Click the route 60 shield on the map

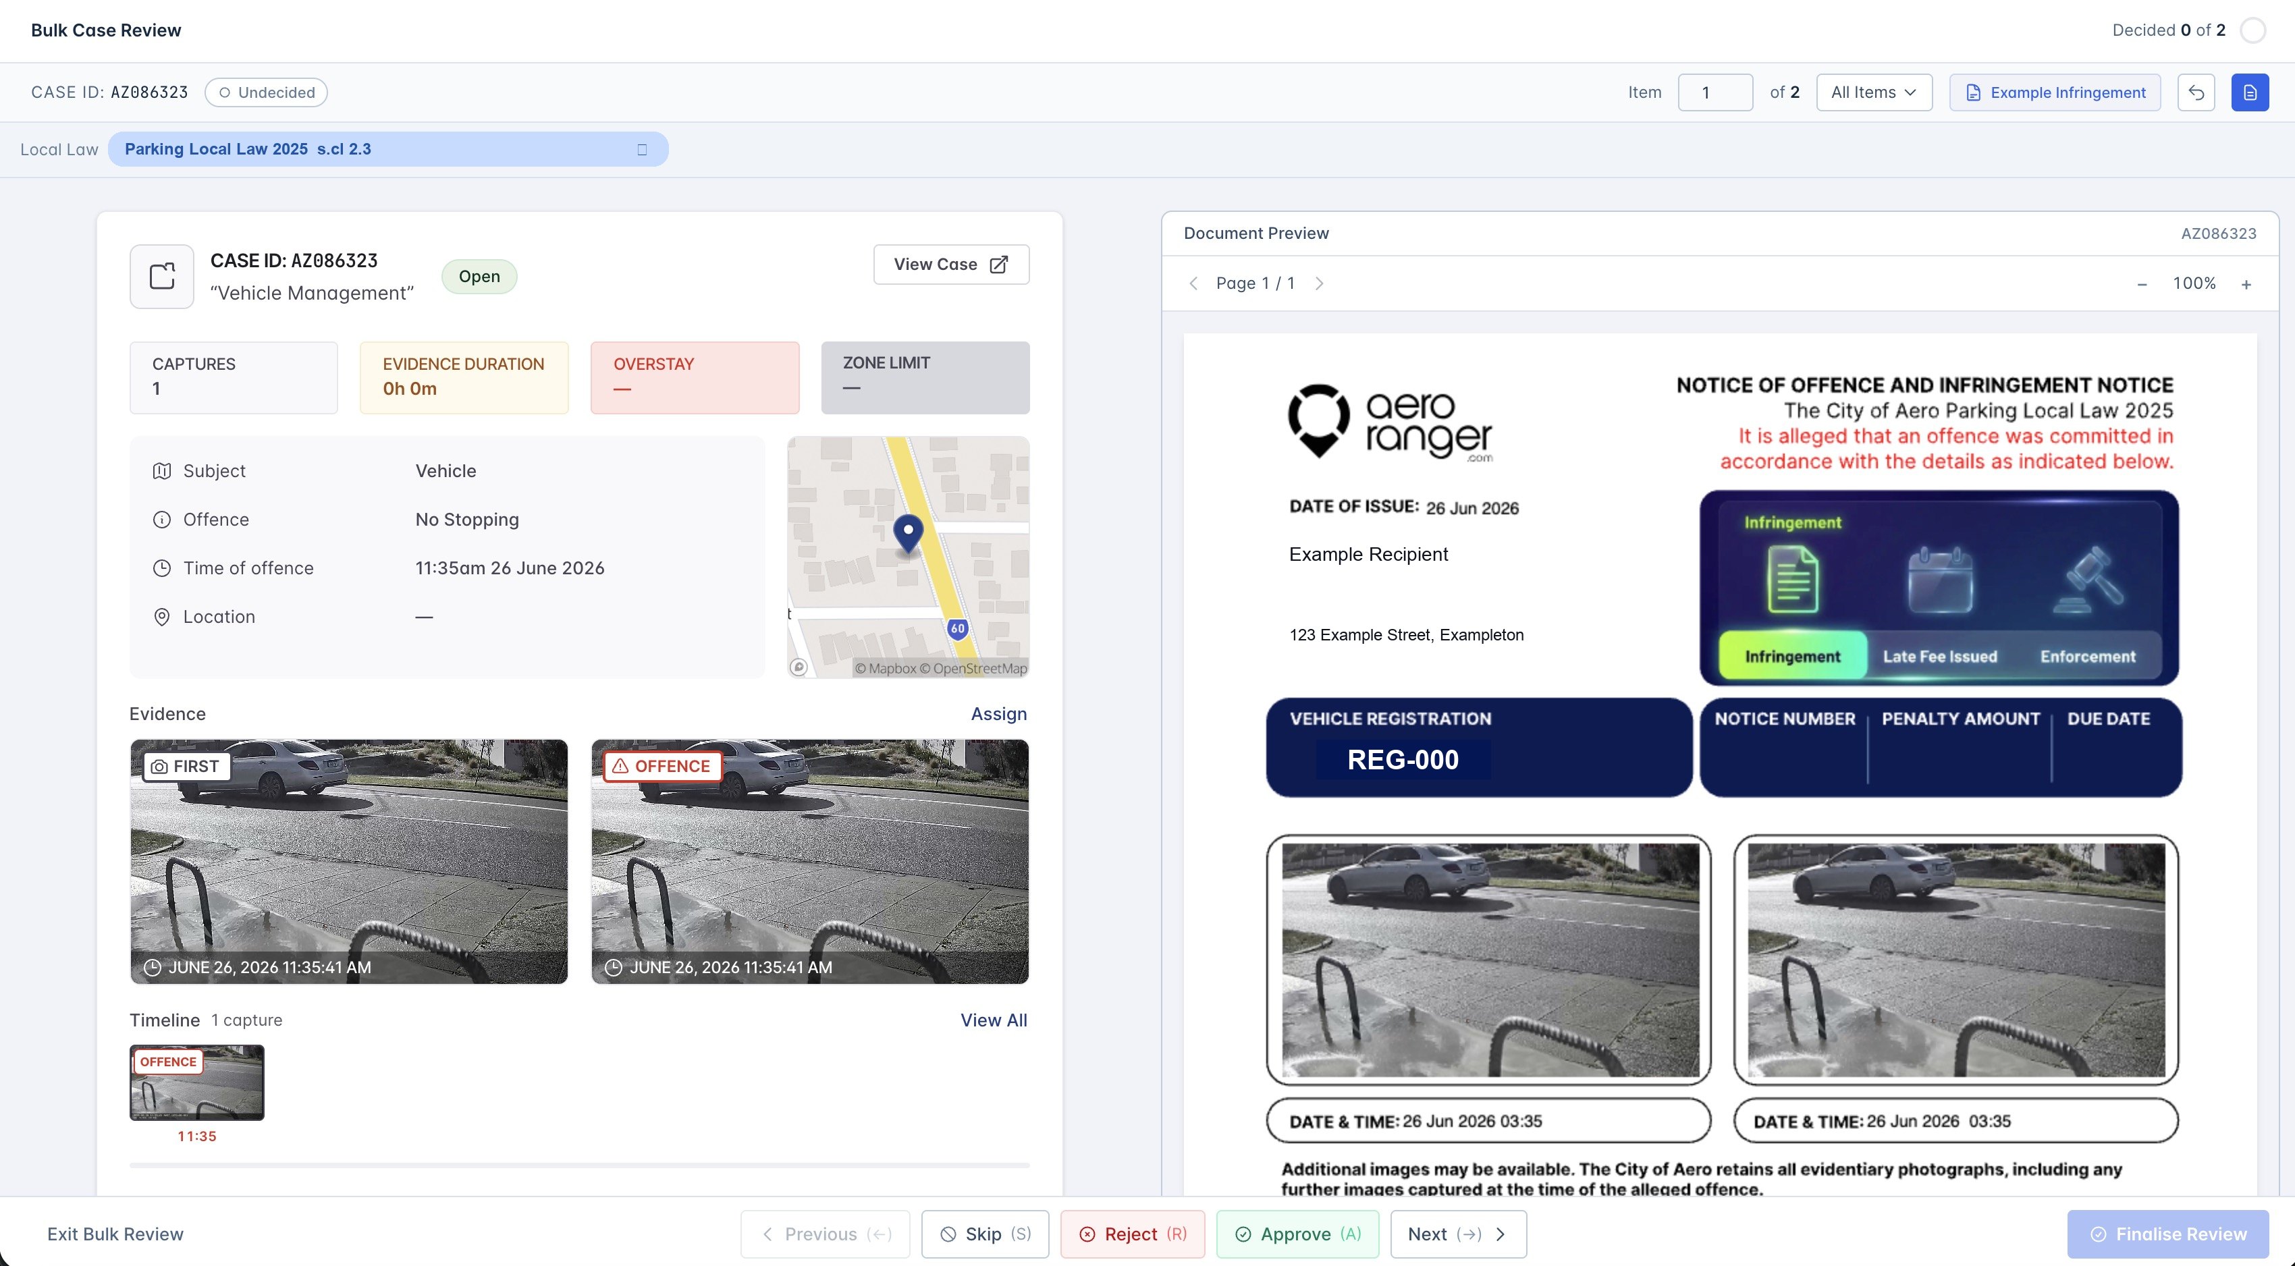pos(957,629)
